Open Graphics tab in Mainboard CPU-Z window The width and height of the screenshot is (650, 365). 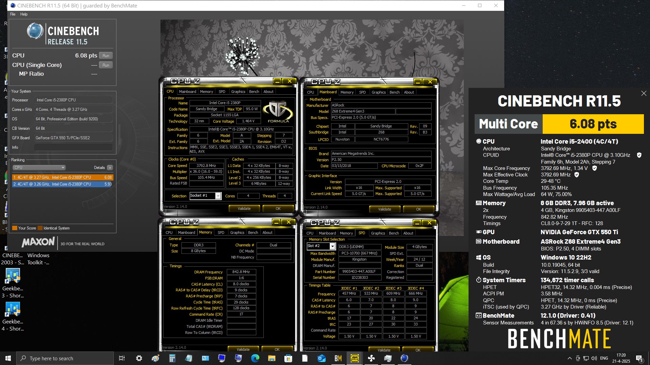pos(378,92)
